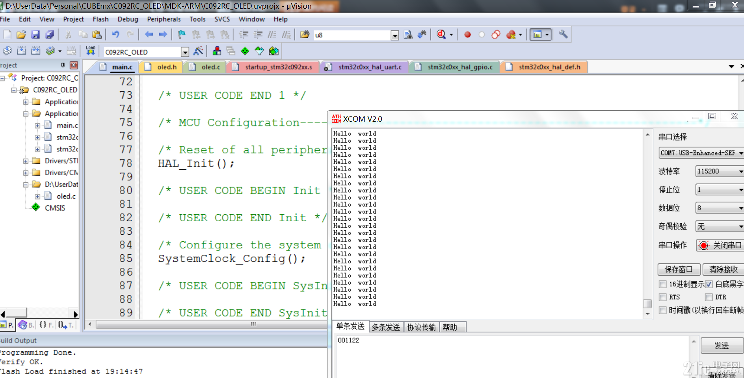The image size is (744, 378).
Task: Open the C092RC_OLED target dropdown
Action: tap(185, 52)
